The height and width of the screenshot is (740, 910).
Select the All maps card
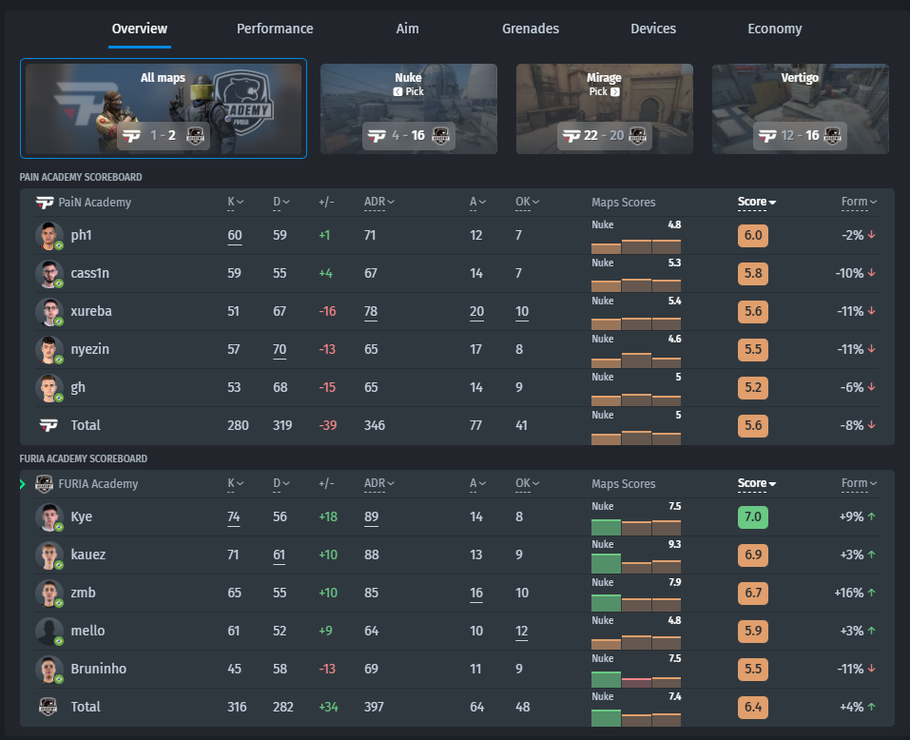click(x=164, y=108)
